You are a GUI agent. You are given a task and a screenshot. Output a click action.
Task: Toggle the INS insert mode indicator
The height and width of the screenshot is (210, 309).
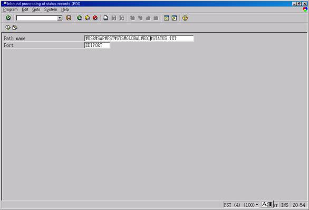pos(285,205)
